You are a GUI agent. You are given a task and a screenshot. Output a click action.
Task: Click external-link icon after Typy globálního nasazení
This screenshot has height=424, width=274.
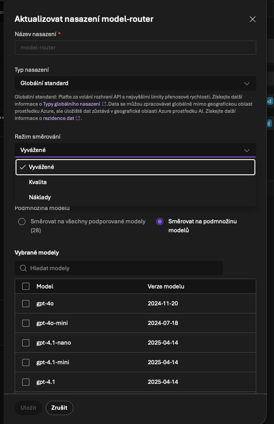[104, 104]
